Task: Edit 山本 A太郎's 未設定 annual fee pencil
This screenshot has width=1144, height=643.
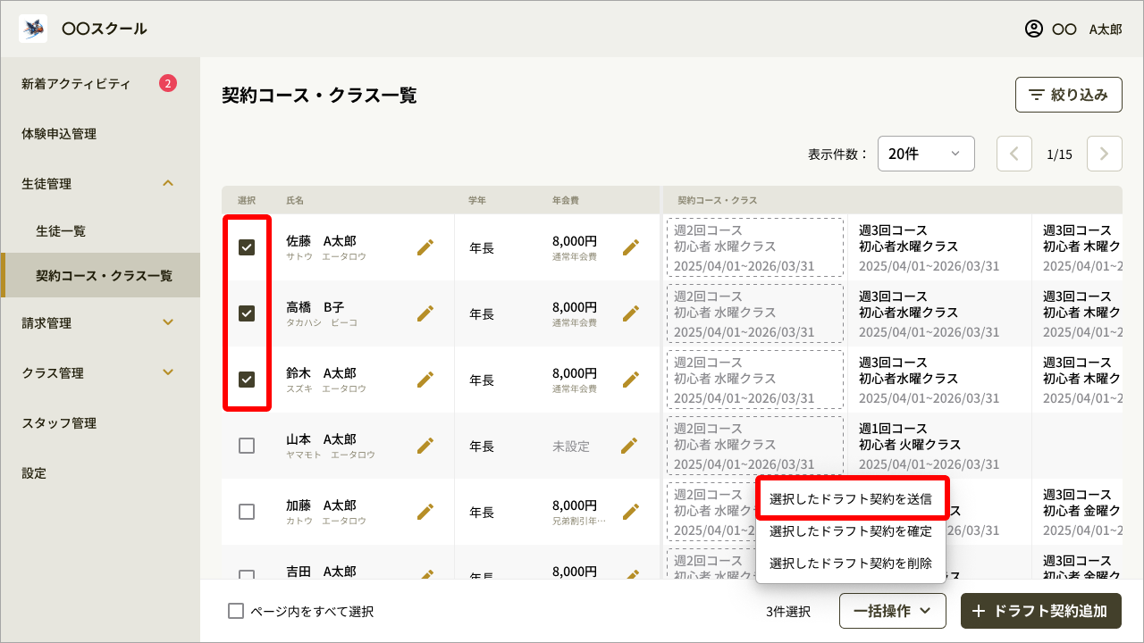Action: point(629,446)
